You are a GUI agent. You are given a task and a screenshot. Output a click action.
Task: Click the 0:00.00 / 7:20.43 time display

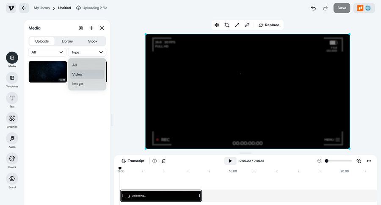tap(252, 161)
